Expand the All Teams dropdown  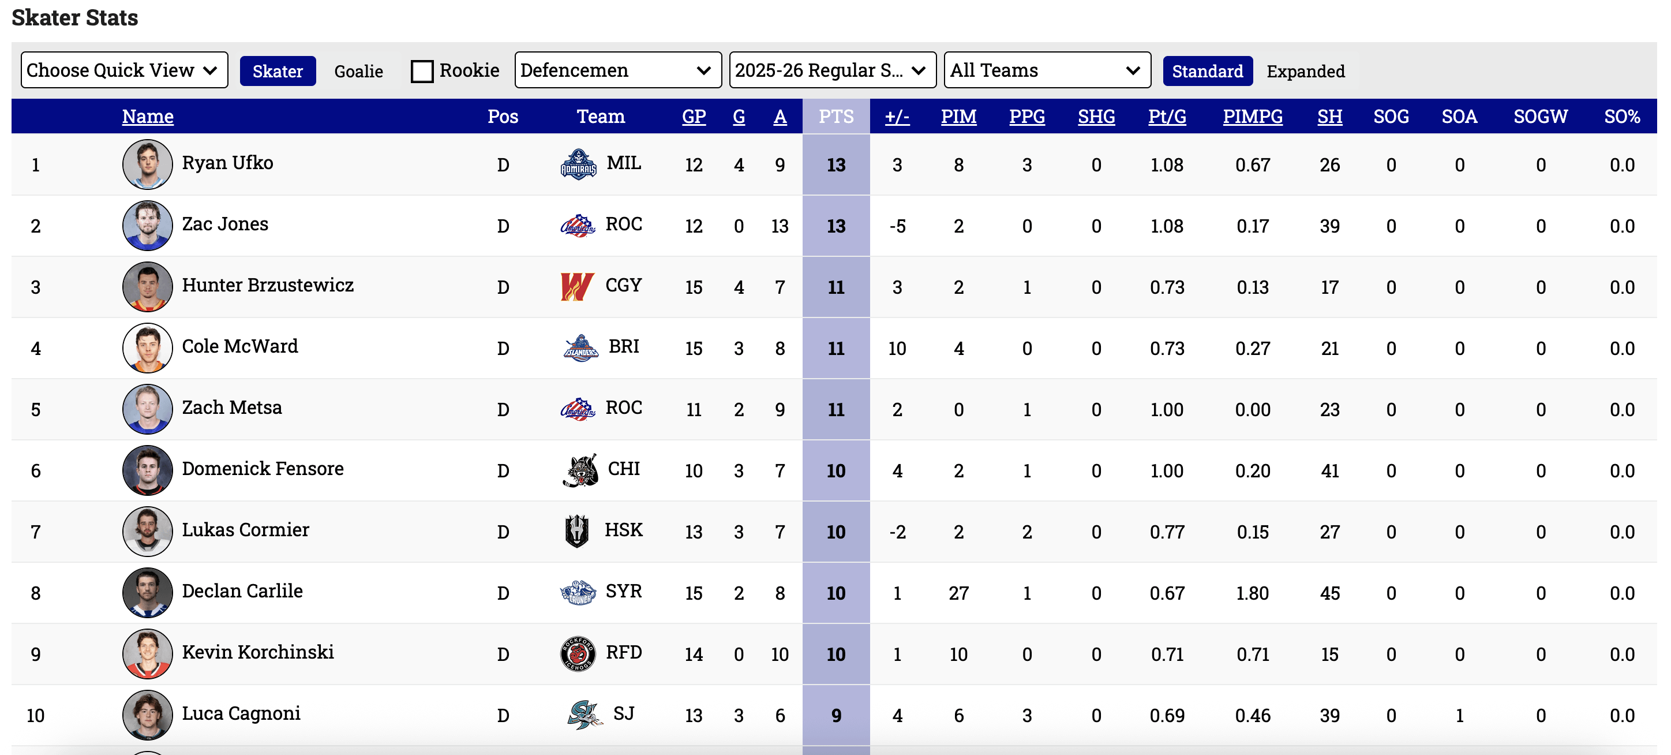1046,70
